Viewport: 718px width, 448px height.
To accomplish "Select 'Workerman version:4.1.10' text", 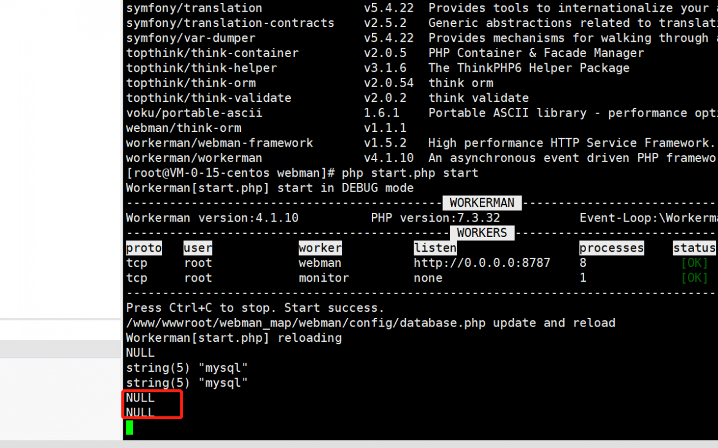I will 212,218.
